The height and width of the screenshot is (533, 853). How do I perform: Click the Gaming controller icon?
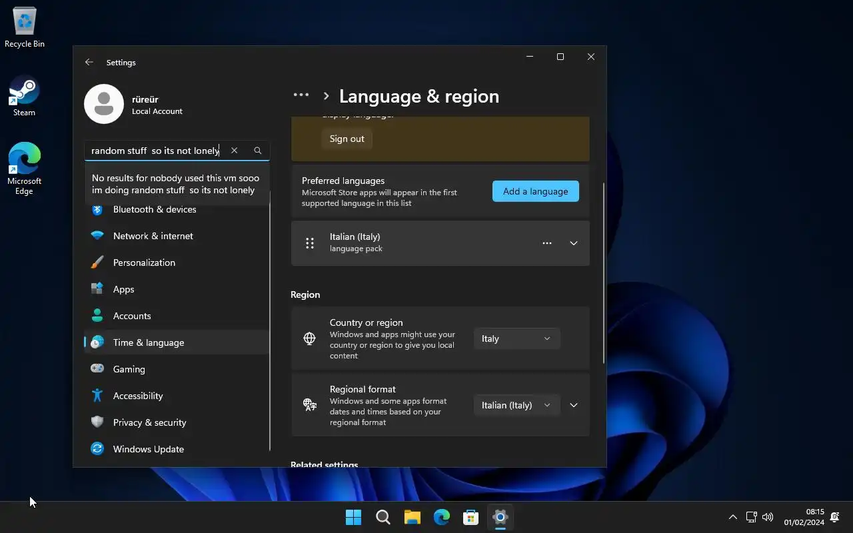tap(97, 369)
